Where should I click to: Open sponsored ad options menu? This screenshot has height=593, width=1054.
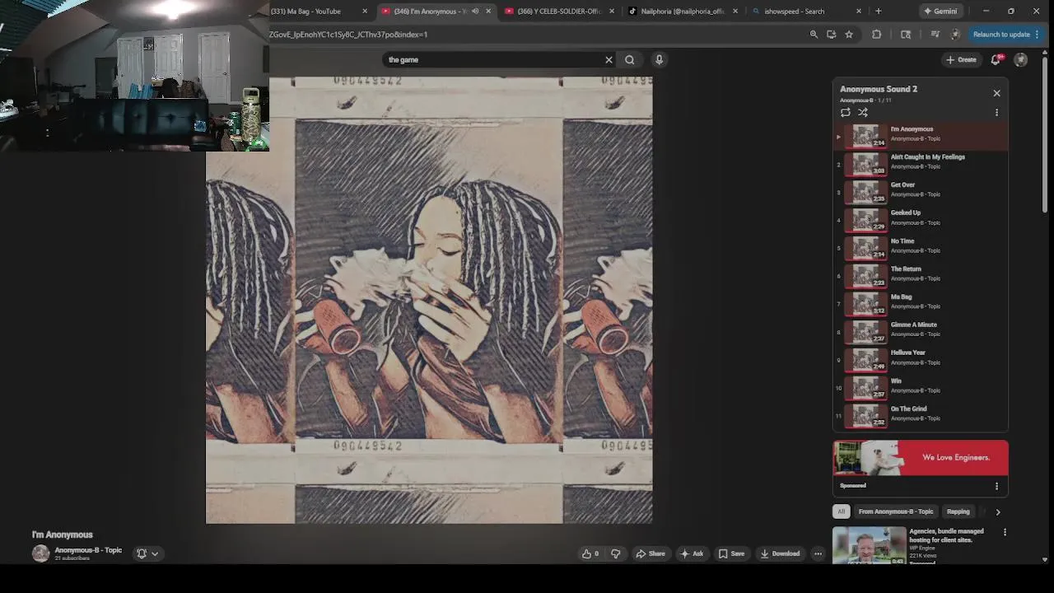click(996, 486)
